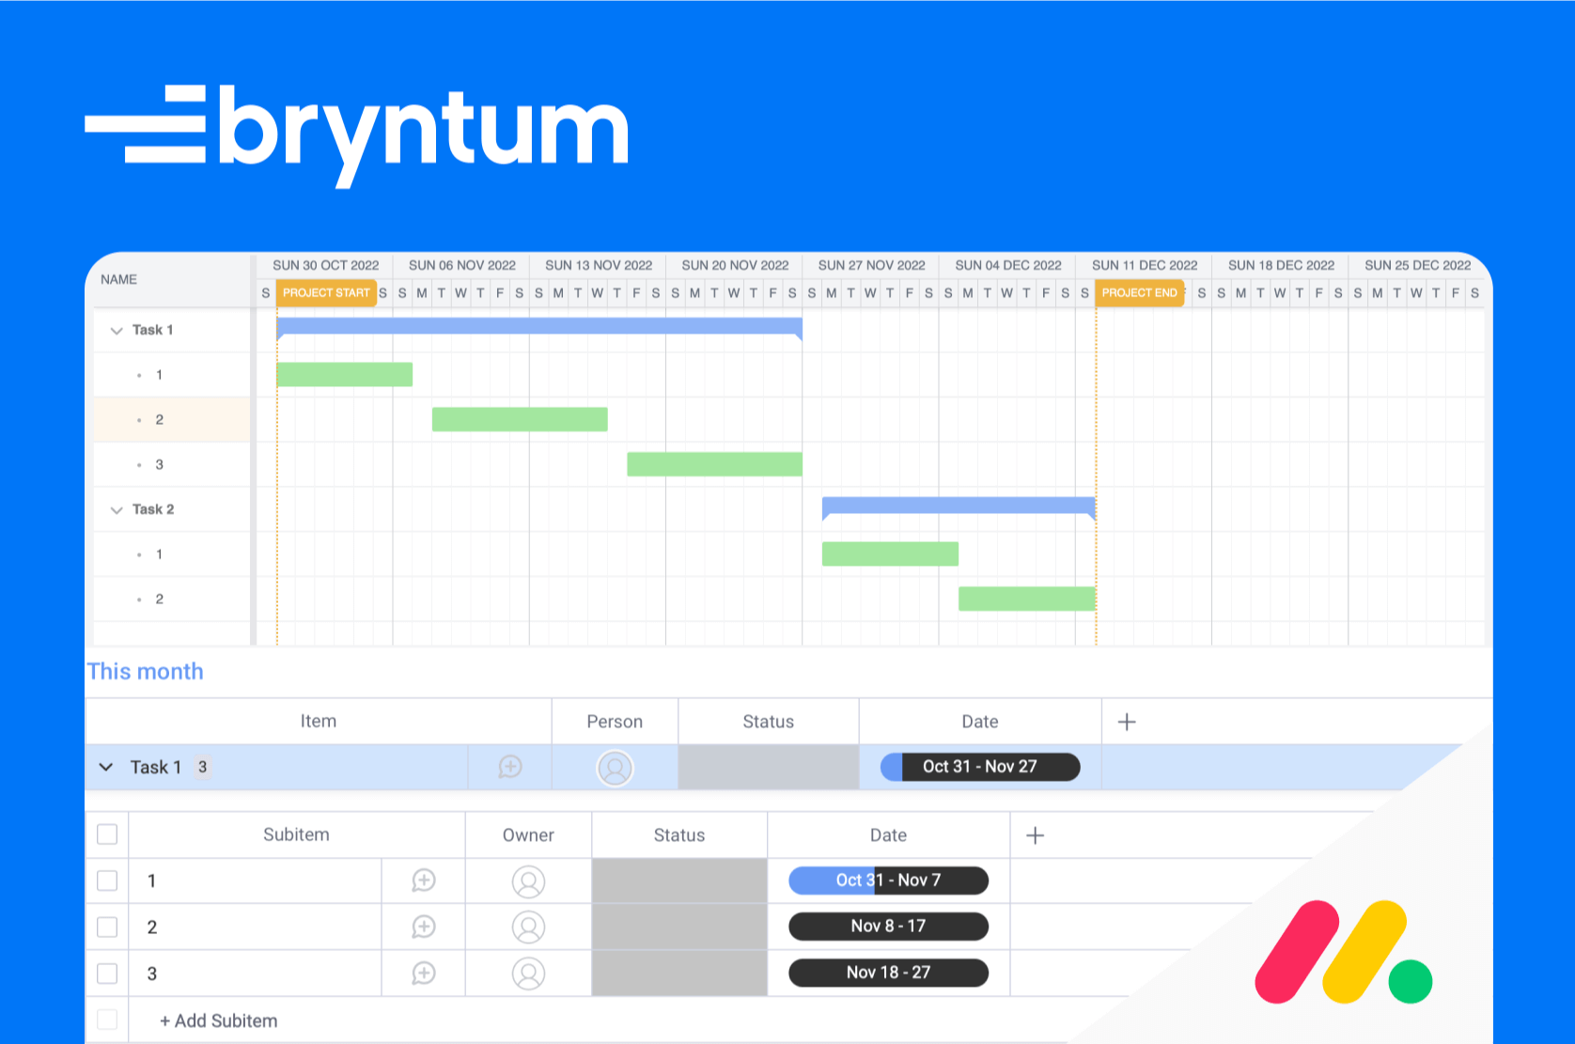Click the + Add Subitem link
Image resolution: width=1575 pixels, height=1044 pixels.
pos(218,1021)
